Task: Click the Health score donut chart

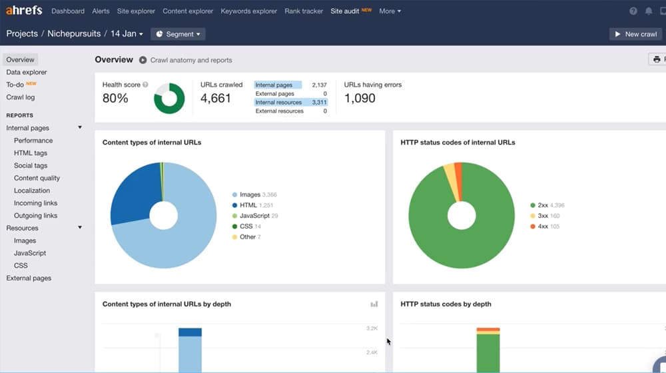Action: (x=169, y=98)
